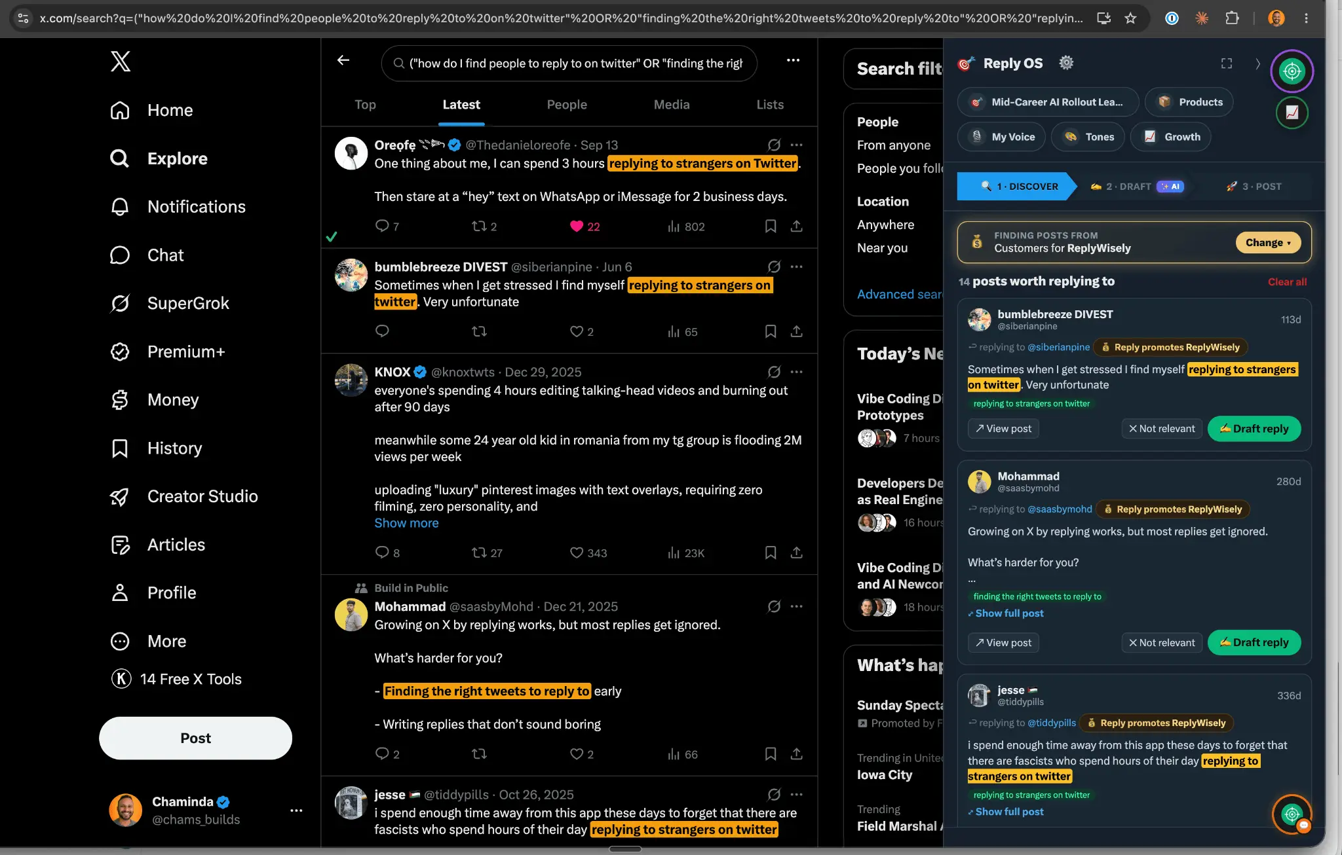Select Mid-Career AI Rollout Lea... profile chip
The width and height of the screenshot is (1342, 855).
(1048, 102)
